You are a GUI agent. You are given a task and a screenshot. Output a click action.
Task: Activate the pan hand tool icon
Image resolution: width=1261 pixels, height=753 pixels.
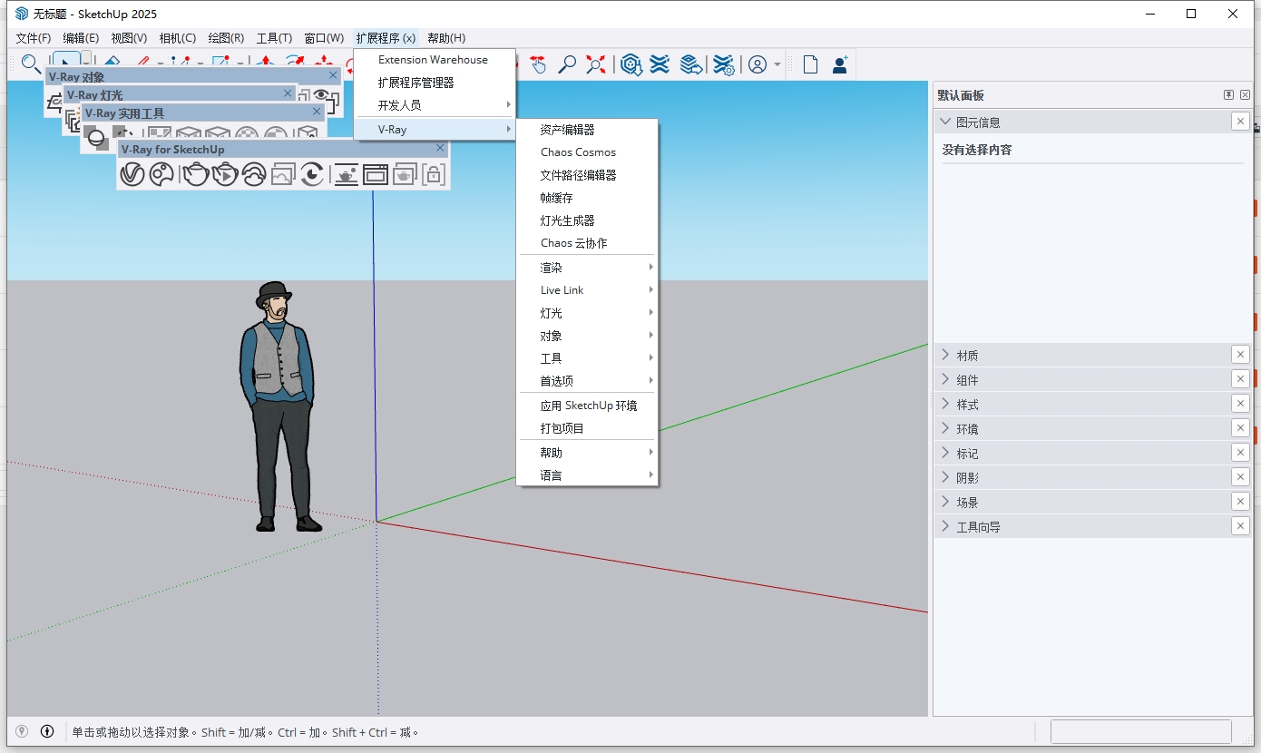tap(539, 64)
